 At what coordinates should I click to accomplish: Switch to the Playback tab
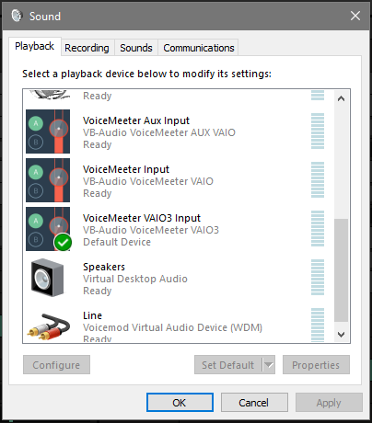[35, 46]
